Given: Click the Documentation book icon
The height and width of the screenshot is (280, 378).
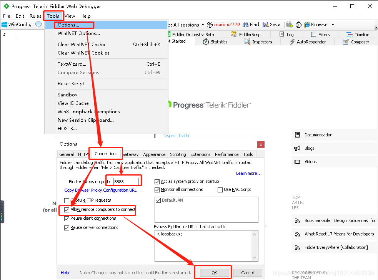Looking at the screenshot, I should click(298, 135).
